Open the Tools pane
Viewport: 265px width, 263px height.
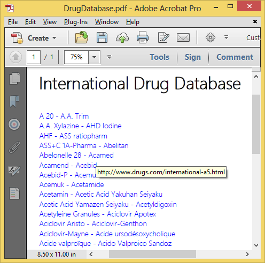coord(160,57)
